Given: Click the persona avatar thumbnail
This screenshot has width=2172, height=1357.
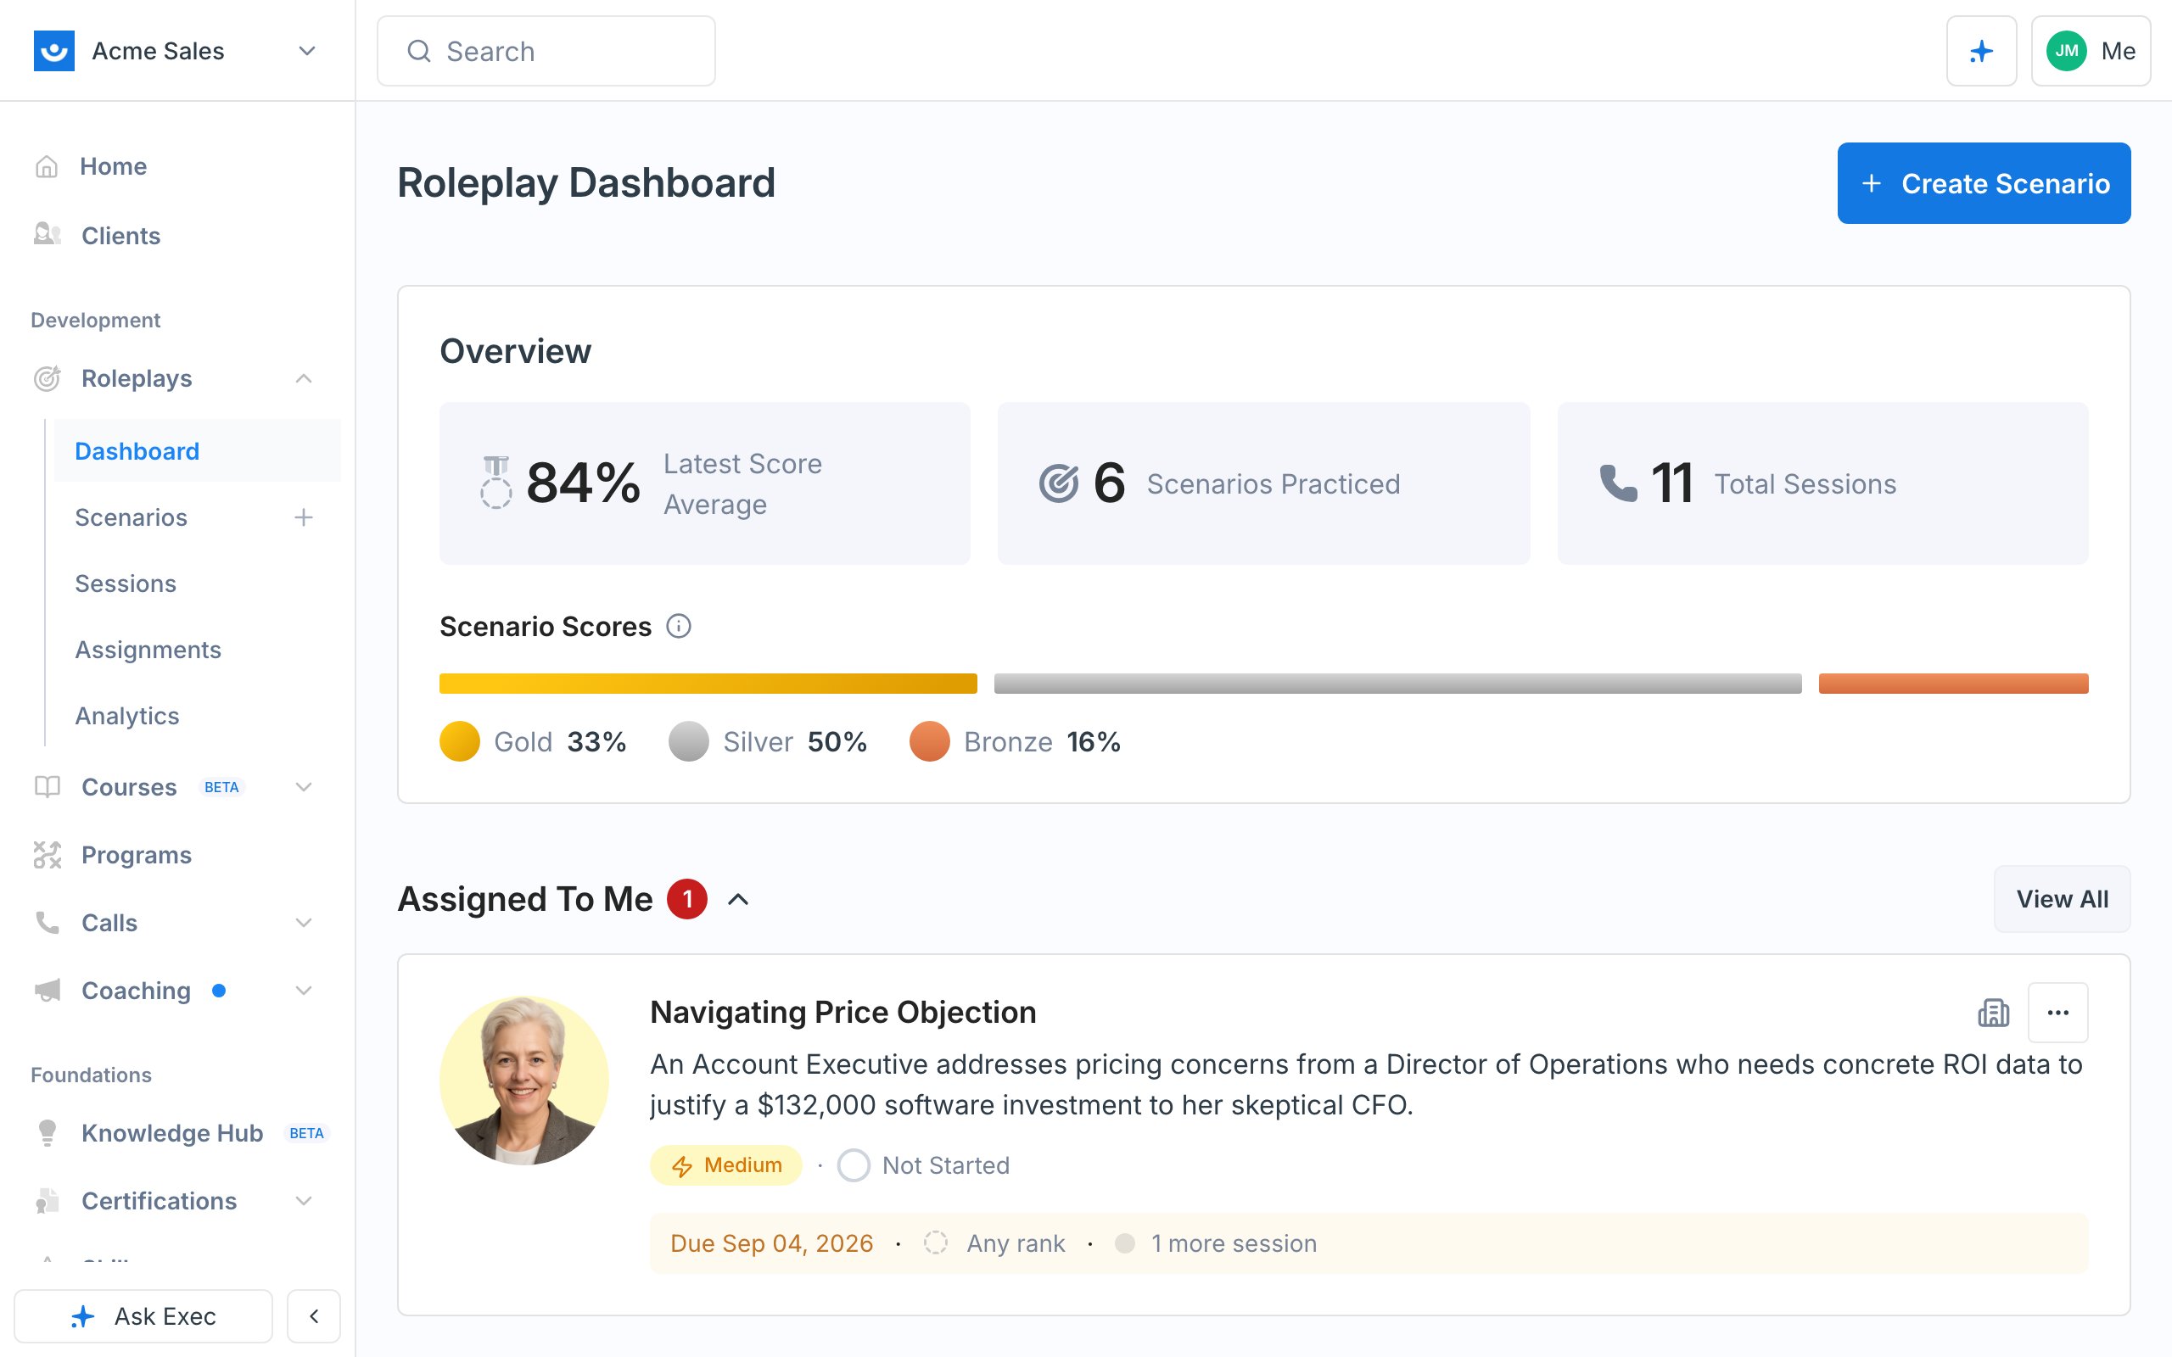Looking at the screenshot, I should click(524, 1080).
